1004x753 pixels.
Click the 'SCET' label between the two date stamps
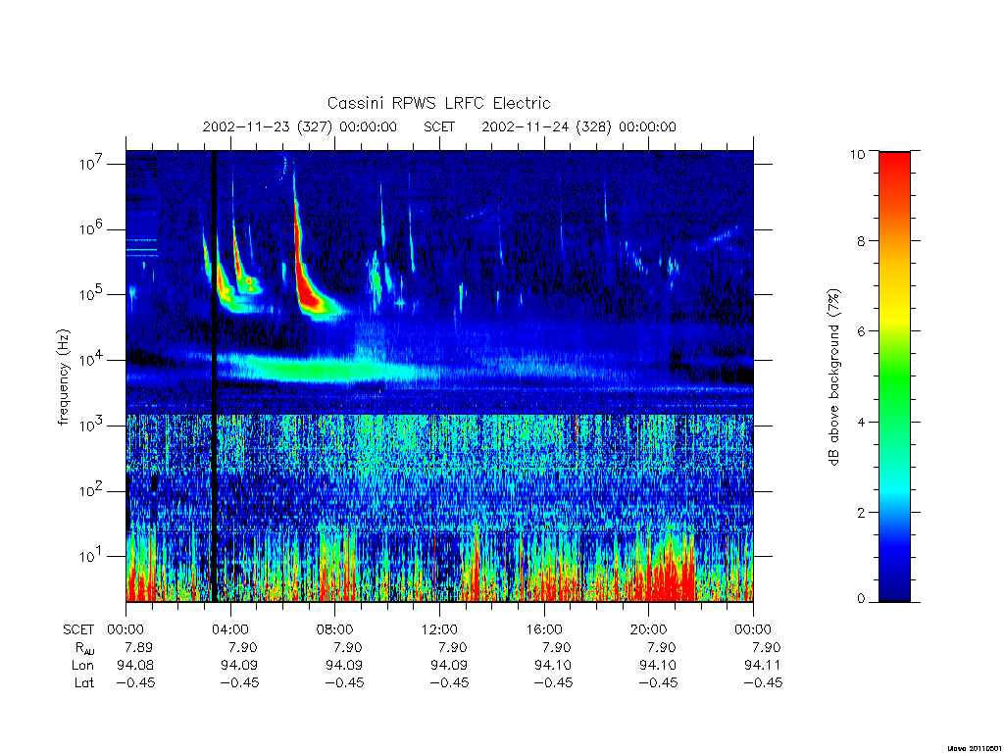(439, 126)
